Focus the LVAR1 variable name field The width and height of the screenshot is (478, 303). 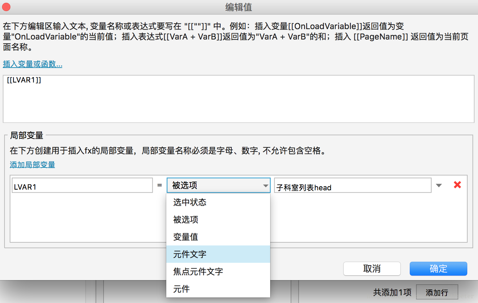tap(82, 185)
